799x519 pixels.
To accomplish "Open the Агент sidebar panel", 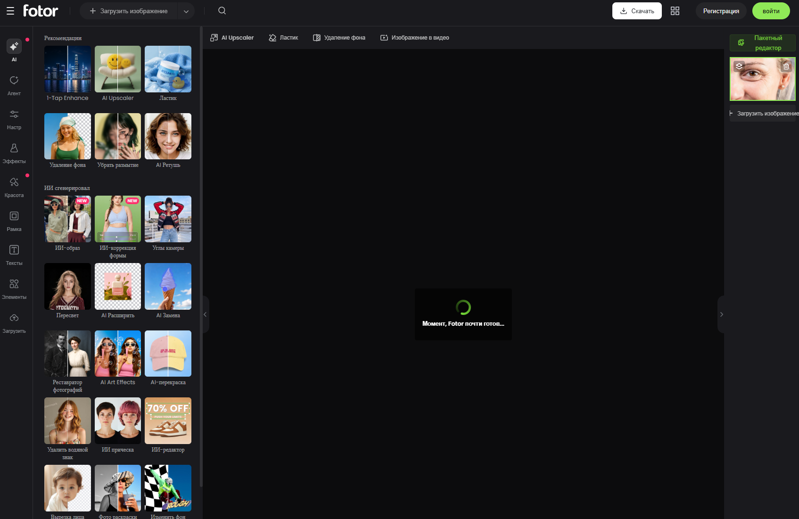I will 14,85.
